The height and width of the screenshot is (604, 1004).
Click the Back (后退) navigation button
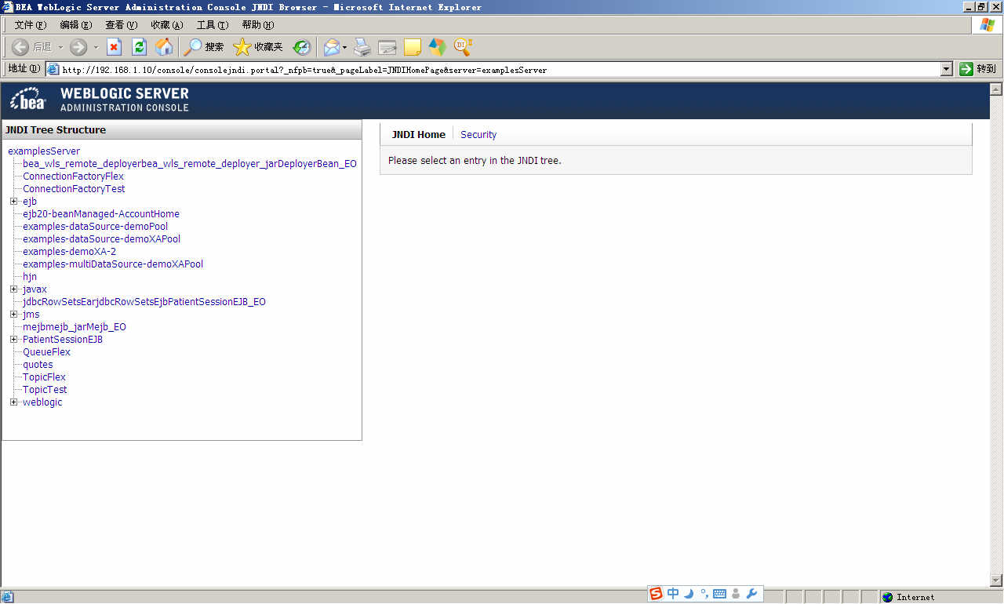coord(31,47)
